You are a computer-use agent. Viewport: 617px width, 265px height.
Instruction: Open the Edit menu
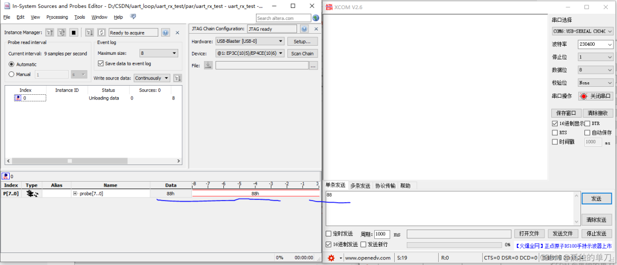21,17
